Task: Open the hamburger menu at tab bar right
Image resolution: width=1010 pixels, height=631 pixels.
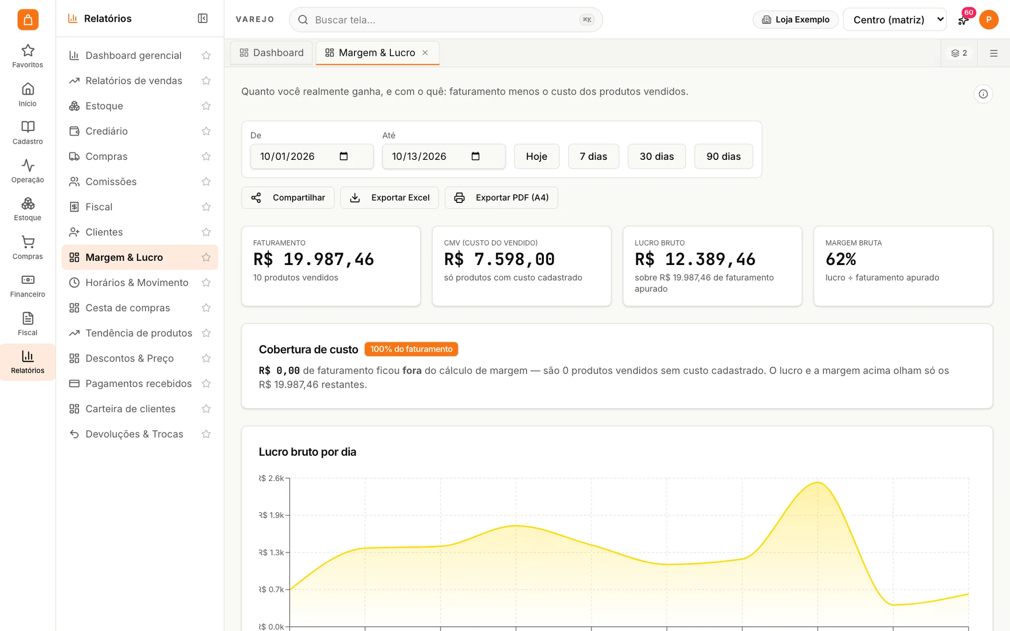Action: click(x=994, y=53)
